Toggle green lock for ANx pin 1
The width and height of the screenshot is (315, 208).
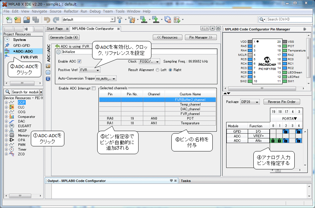pyautogui.click(x=279, y=141)
